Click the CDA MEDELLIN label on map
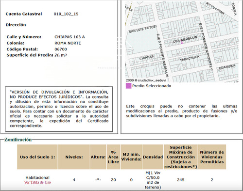243x191 pixels. (185, 39)
